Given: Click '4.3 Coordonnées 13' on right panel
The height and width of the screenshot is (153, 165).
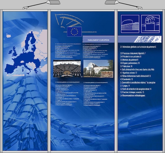Looking at the screenshot, I should pyautogui.click(x=126, y=79).
